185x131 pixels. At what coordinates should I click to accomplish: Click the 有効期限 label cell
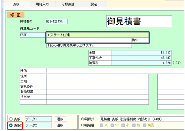[33, 92]
